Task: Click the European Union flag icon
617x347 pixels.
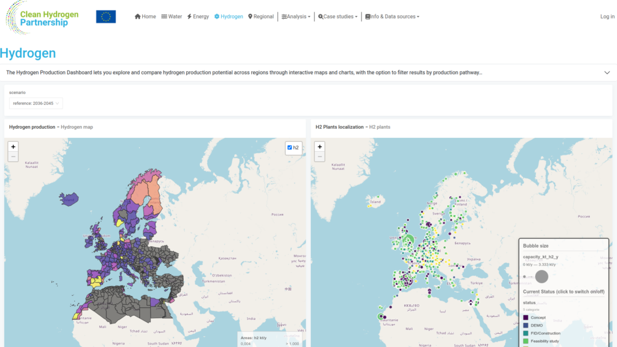Action: pyautogui.click(x=106, y=16)
